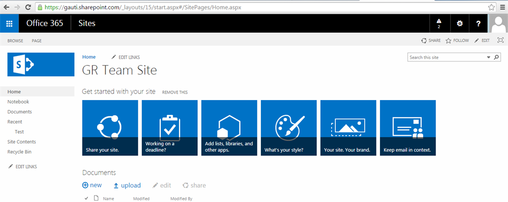Viewport: 508px width, 202px height.
Task: Open the BROWSE ribbon tab
Action: tap(15, 41)
